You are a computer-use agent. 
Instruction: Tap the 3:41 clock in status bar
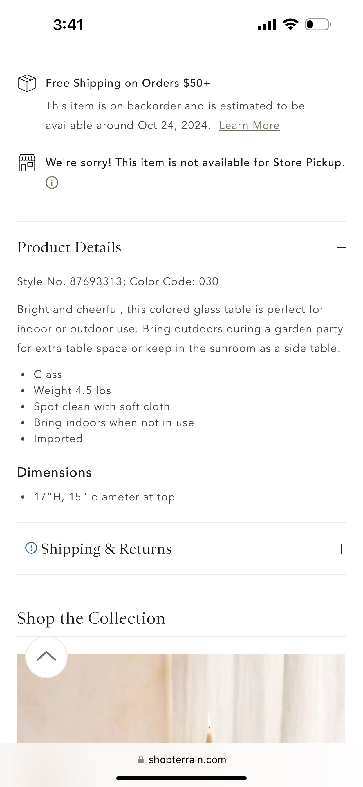(x=68, y=25)
